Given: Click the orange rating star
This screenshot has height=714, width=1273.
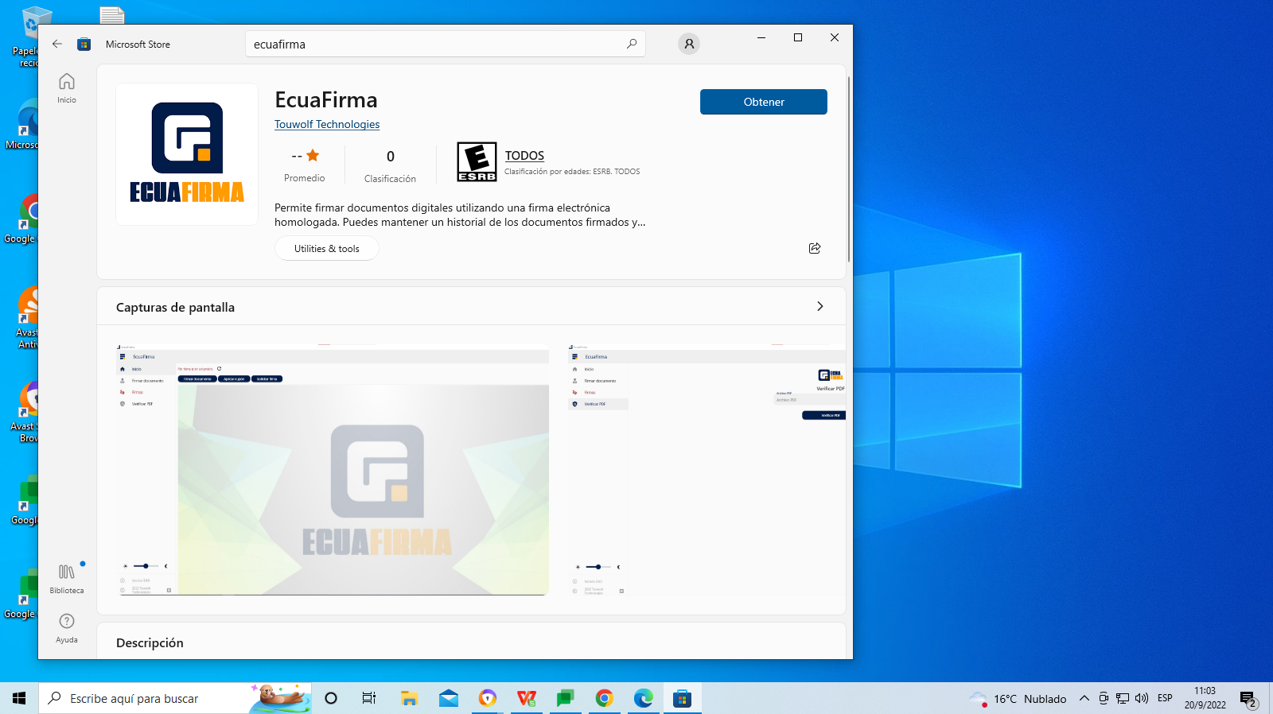Looking at the screenshot, I should [x=313, y=155].
